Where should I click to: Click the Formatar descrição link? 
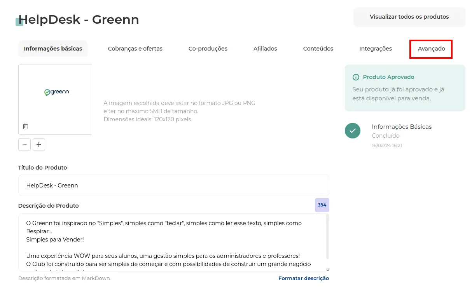pyautogui.click(x=304, y=278)
